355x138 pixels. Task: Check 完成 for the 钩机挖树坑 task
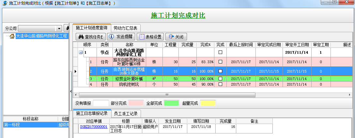click(x=220, y=84)
